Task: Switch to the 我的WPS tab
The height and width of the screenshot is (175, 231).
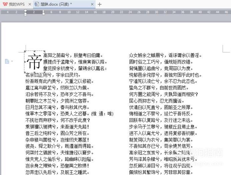Action: tap(16, 4)
